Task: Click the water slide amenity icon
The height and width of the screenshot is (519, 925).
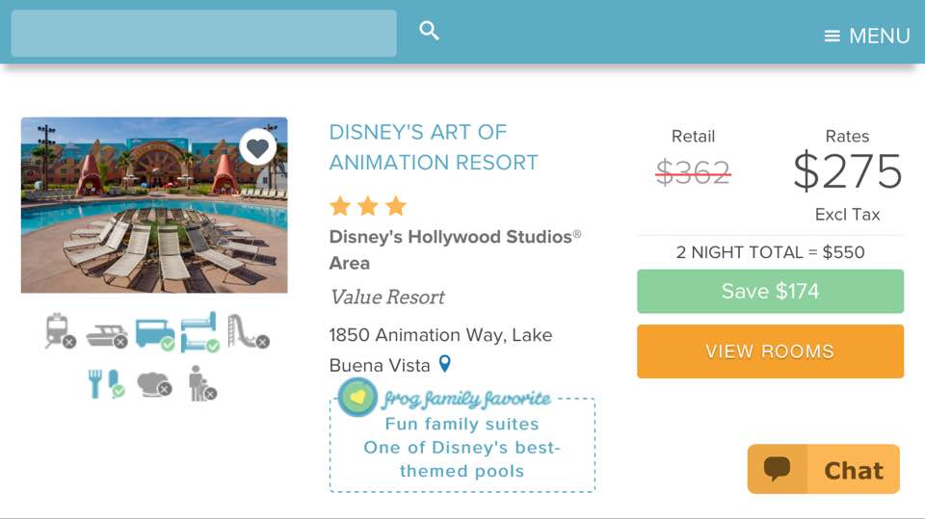Action: (x=248, y=331)
